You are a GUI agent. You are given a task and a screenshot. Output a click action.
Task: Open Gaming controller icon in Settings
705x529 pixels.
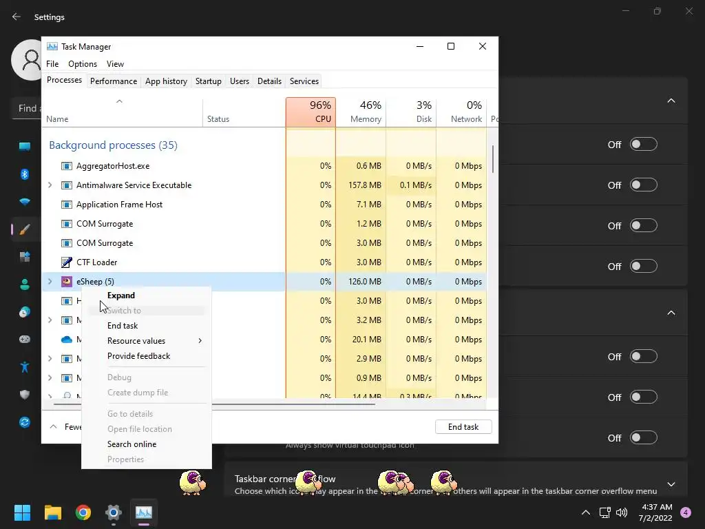click(25, 339)
